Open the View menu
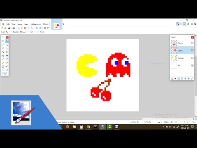Image resolution: width=197 pixels, height=148 pixels. tap(14, 24)
